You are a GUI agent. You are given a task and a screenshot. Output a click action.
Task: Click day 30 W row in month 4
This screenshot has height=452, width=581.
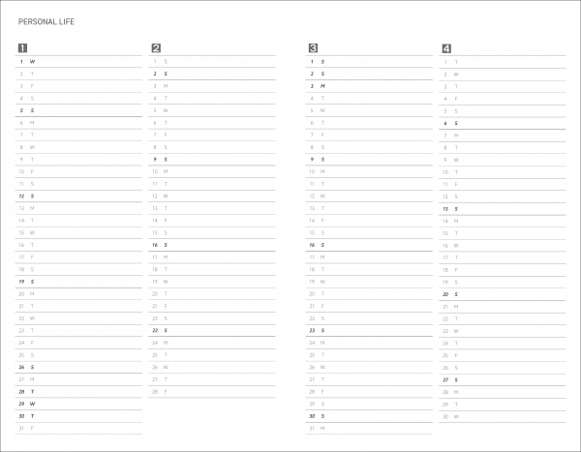[503, 417]
